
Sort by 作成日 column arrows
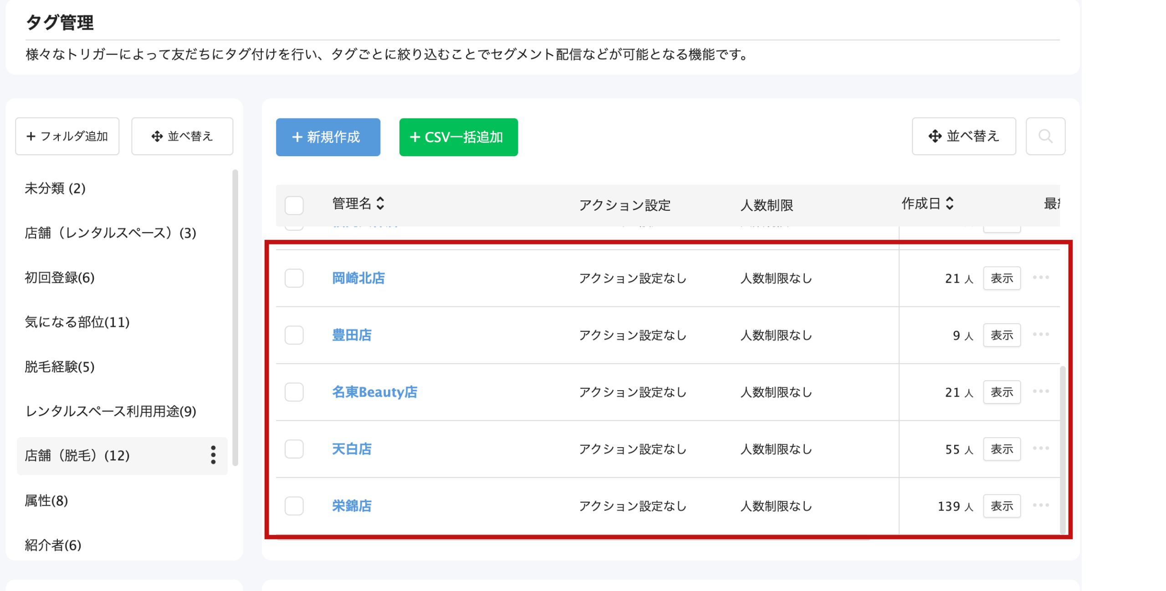pos(949,203)
